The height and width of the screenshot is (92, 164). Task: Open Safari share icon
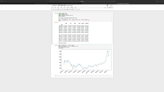(158, 1)
